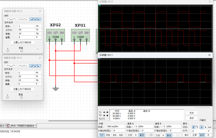The image size is (216, 138).
Task: Click the XFG2 component on the schematic
Action: 56,35
